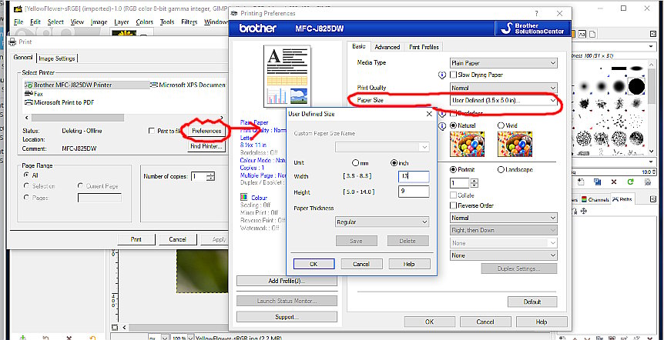This screenshot has height=340, width=664.
Task: Select mm unit radio button
Action: (355, 163)
